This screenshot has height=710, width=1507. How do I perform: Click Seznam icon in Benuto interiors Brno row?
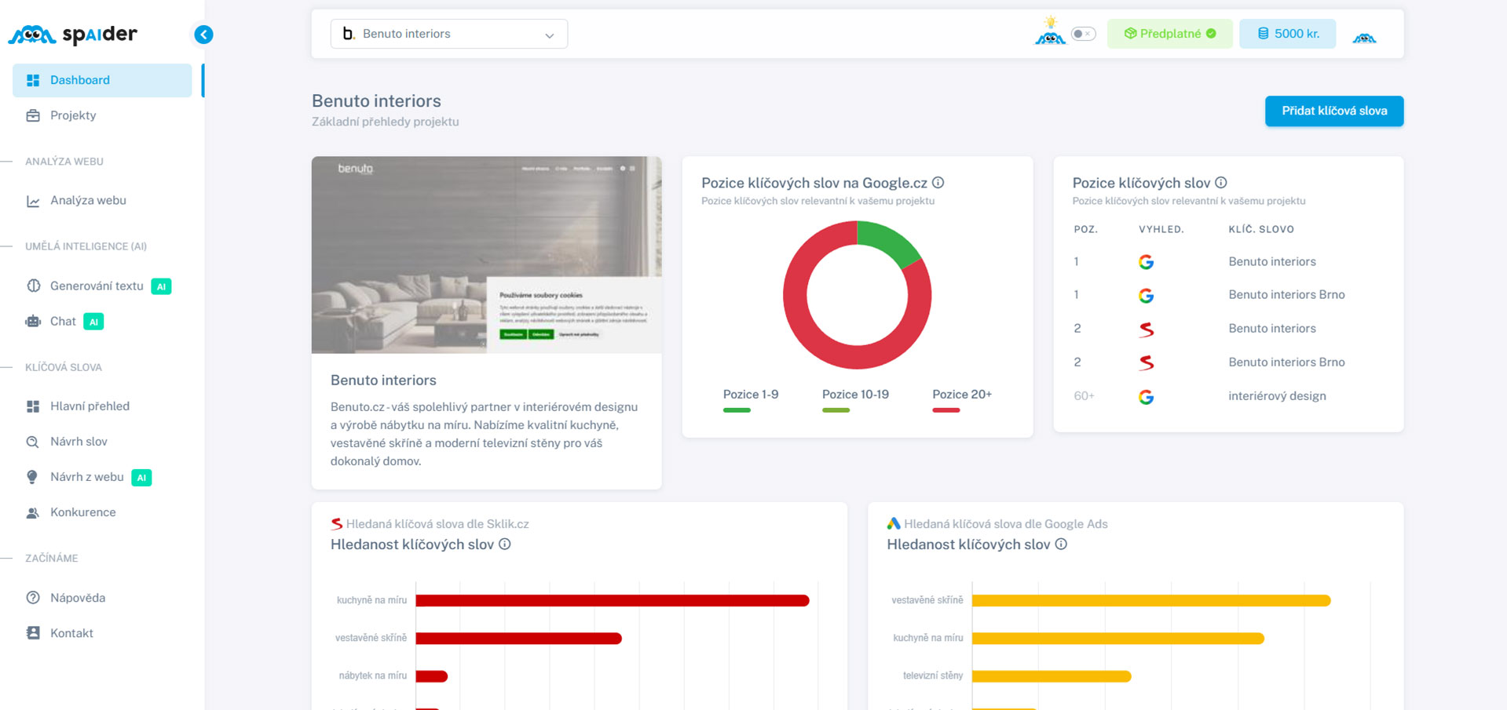pos(1147,362)
